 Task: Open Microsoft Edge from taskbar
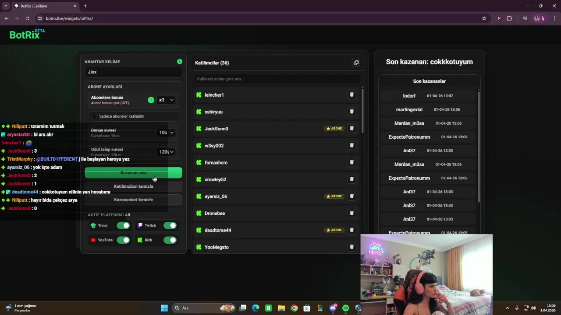(x=256, y=308)
